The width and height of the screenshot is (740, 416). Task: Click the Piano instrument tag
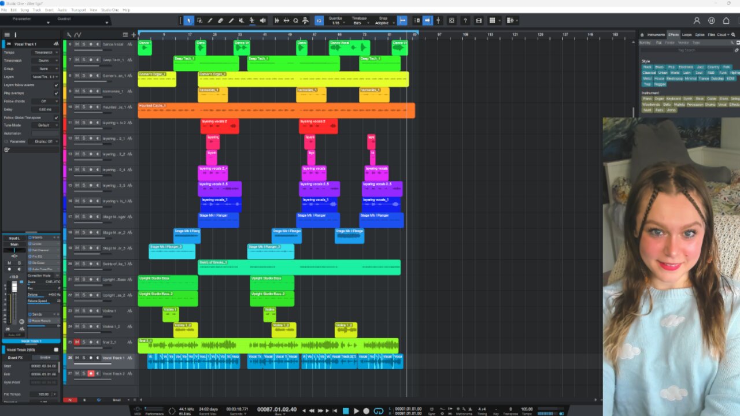coord(647,98)
